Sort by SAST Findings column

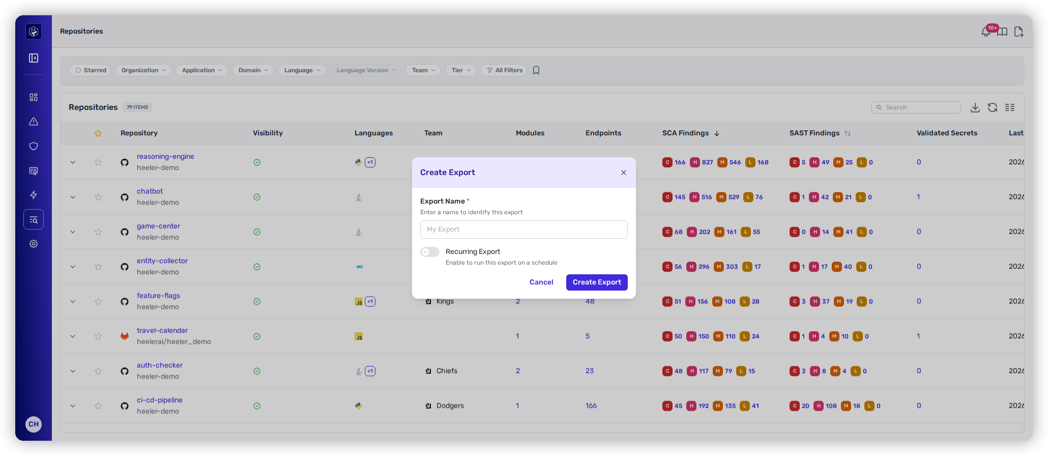coord(820,133)
